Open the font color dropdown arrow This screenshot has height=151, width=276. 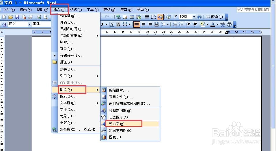pyautogui.click(x=217, y=24)
